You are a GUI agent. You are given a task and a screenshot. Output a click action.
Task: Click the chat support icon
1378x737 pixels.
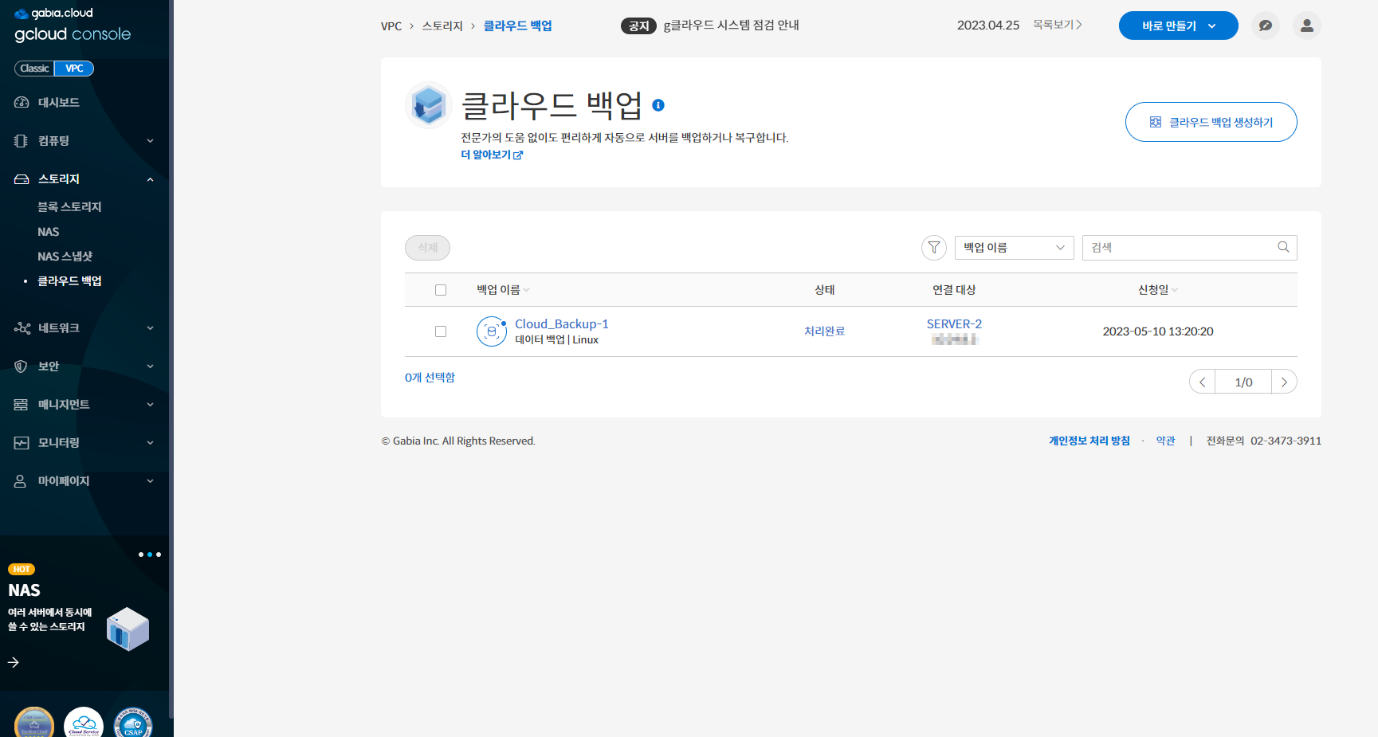(1266, 25)
